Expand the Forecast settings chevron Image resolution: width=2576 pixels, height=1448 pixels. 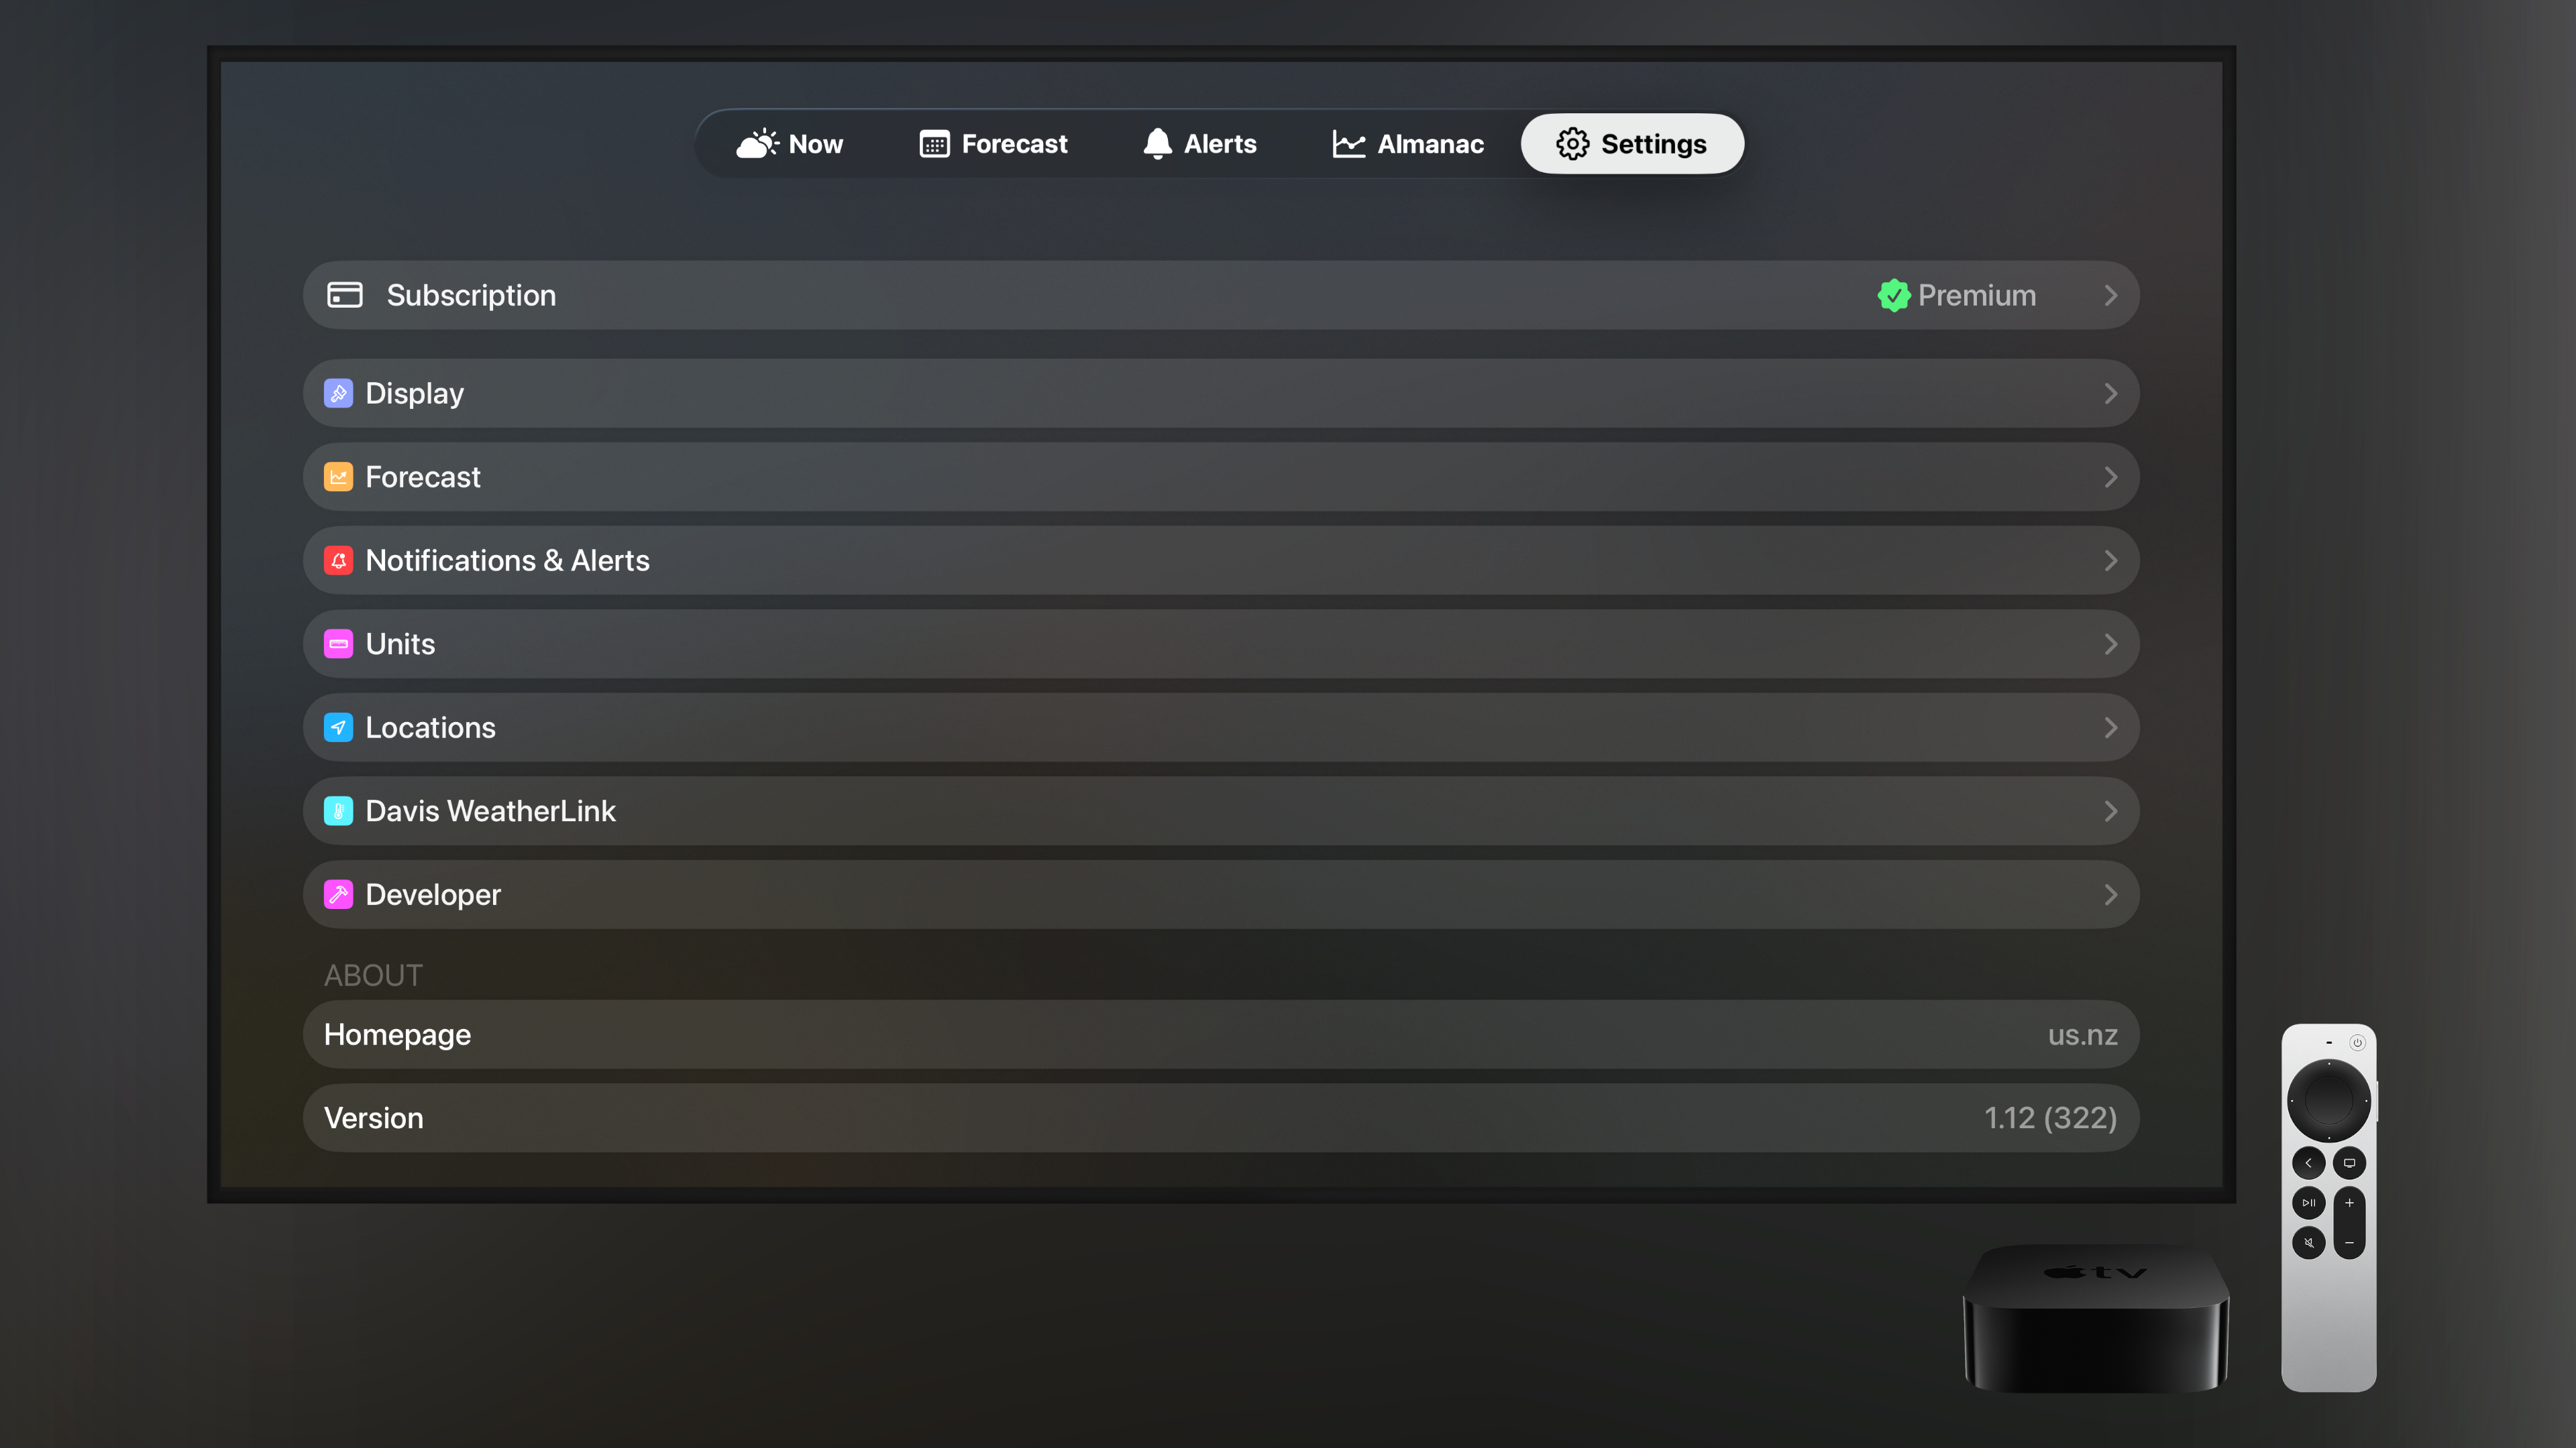(x=2112, y=477)
